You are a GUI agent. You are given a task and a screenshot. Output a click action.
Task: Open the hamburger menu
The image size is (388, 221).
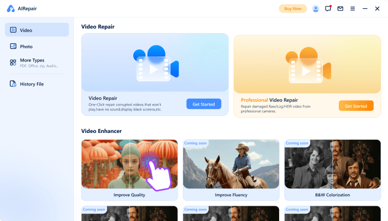pyautogui.click(x=352, y=8)
